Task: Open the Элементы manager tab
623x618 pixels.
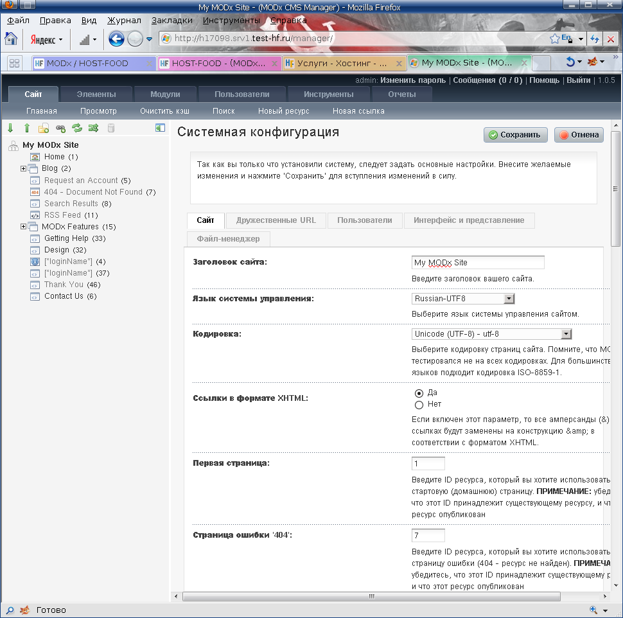Action: pos(96,94)
